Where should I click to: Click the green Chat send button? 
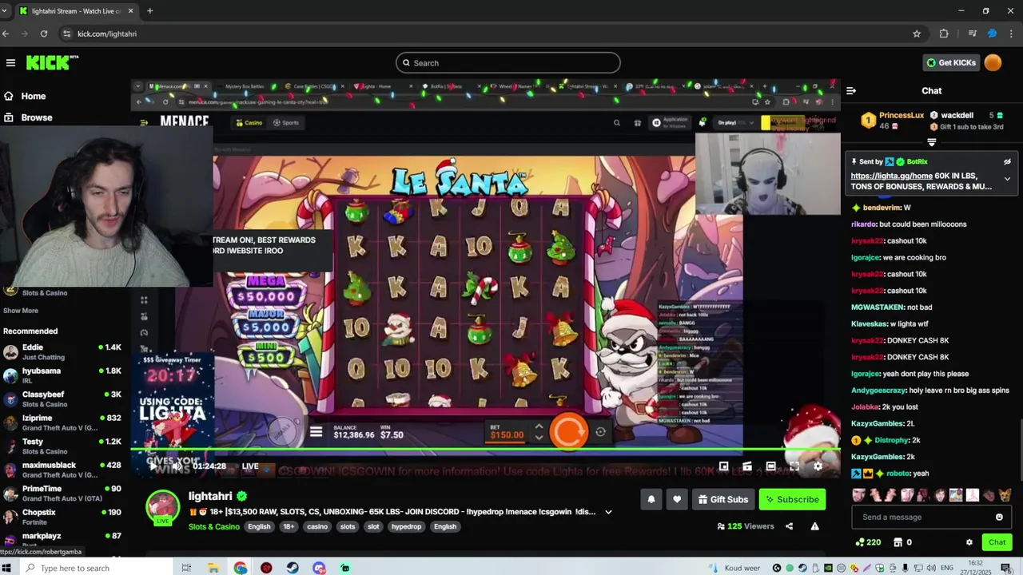(997, 542)
